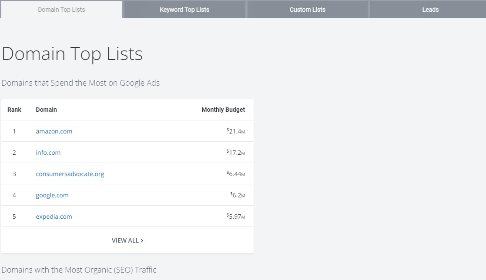This screenshot has height=280, width=486.
Task: Select the $21.4M monthly budget value
Action: (235, 131)
